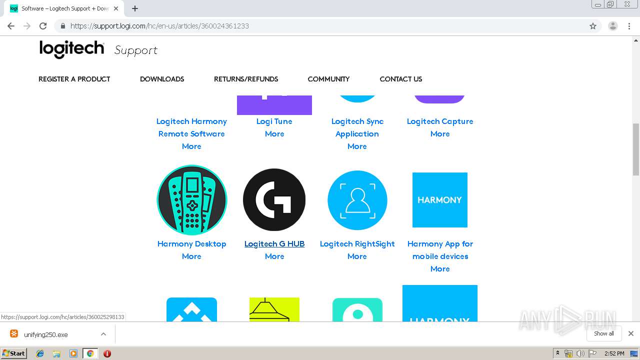
Task: Click the volume tray icon
Action: tap(580, 353)
